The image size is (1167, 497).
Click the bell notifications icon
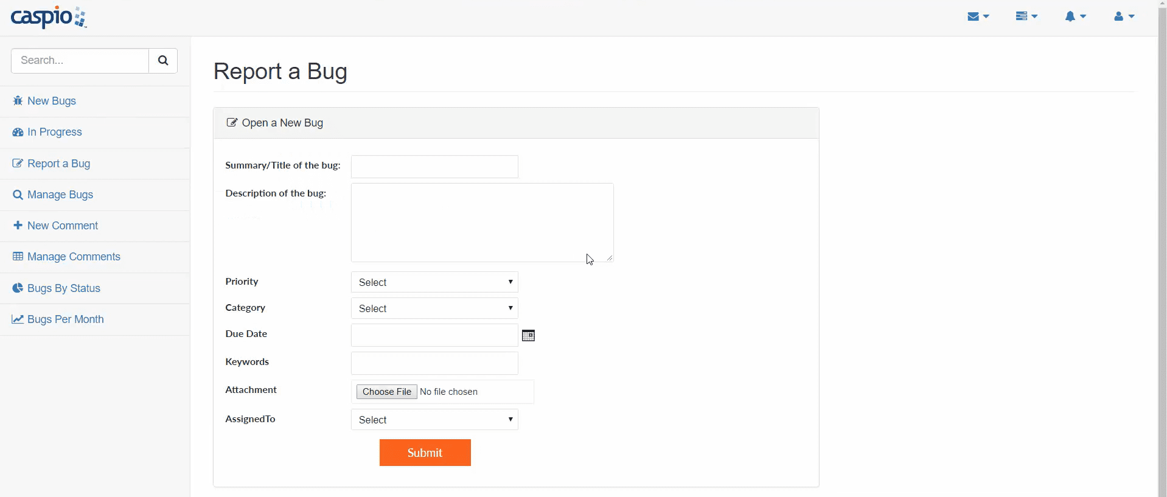point(1075,17)
